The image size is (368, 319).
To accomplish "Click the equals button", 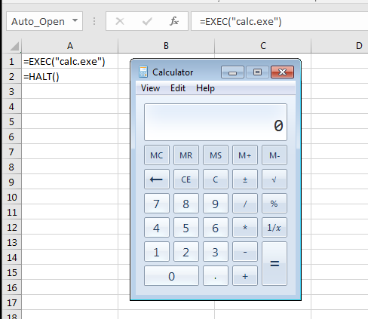I will (x=274, y=263).
